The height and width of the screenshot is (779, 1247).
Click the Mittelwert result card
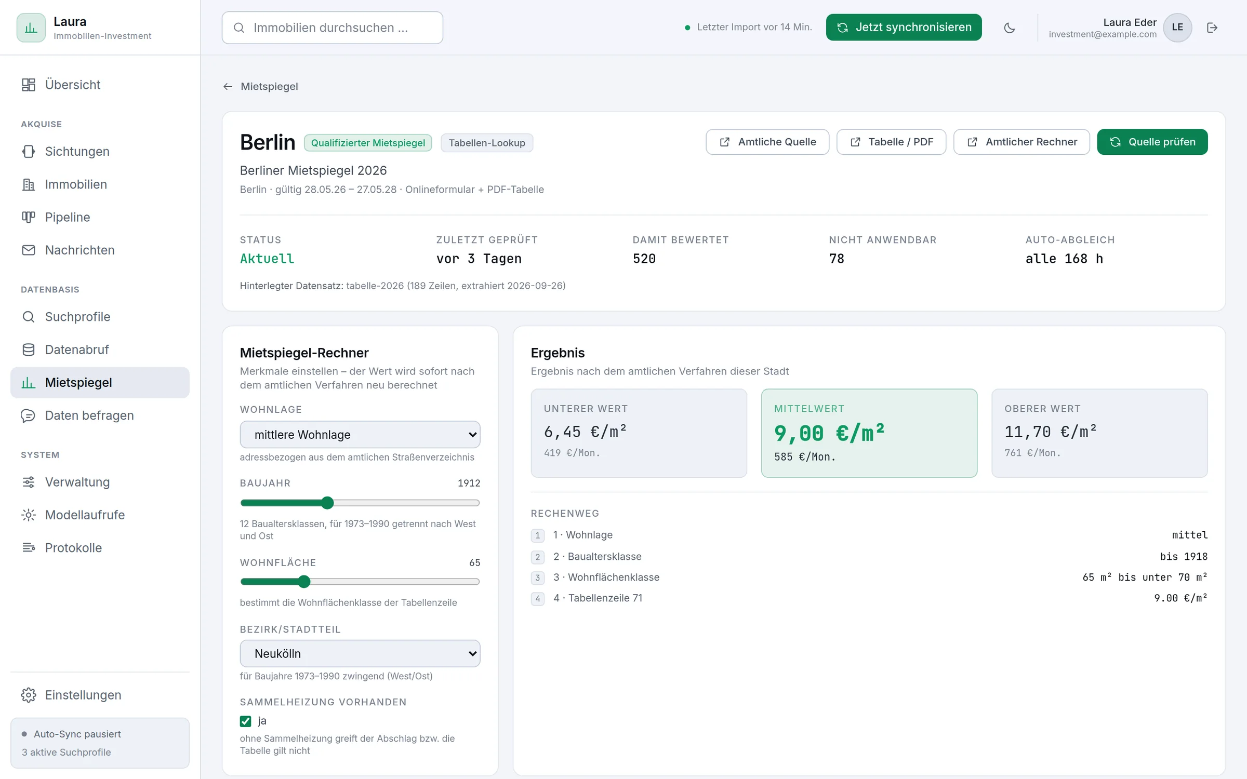point(869,433)
